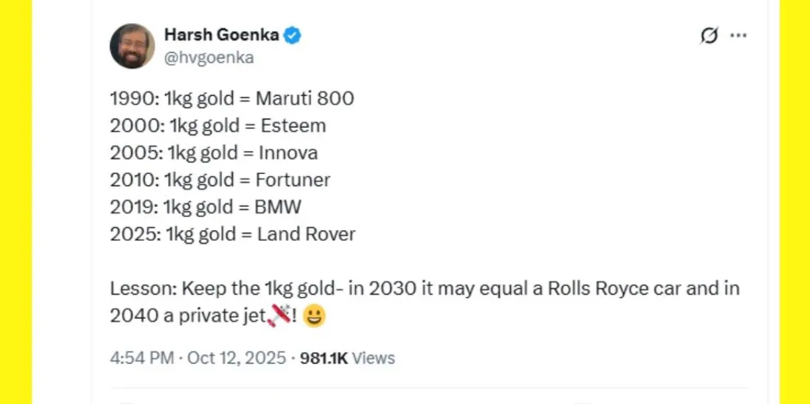Viewport: 810px width, 404px height.
Task: Click the airplane emoji after 'jet'
Action: (280, 314)
